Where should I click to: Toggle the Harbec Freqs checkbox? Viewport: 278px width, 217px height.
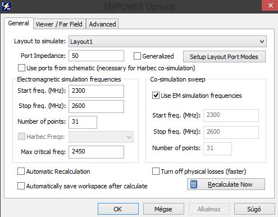[21, 137]
